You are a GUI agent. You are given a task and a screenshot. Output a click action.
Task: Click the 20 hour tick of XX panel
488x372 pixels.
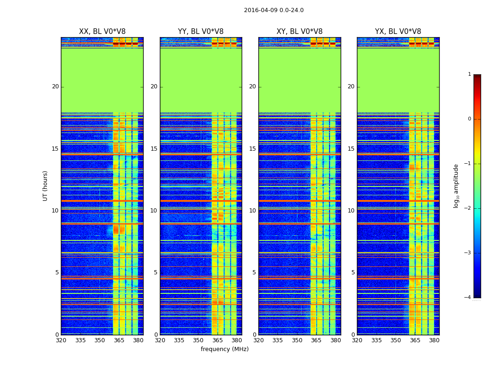coord(55,86)
